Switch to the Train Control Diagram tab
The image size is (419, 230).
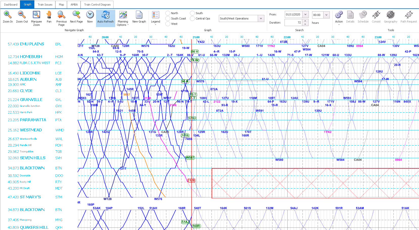click(97, 4)
